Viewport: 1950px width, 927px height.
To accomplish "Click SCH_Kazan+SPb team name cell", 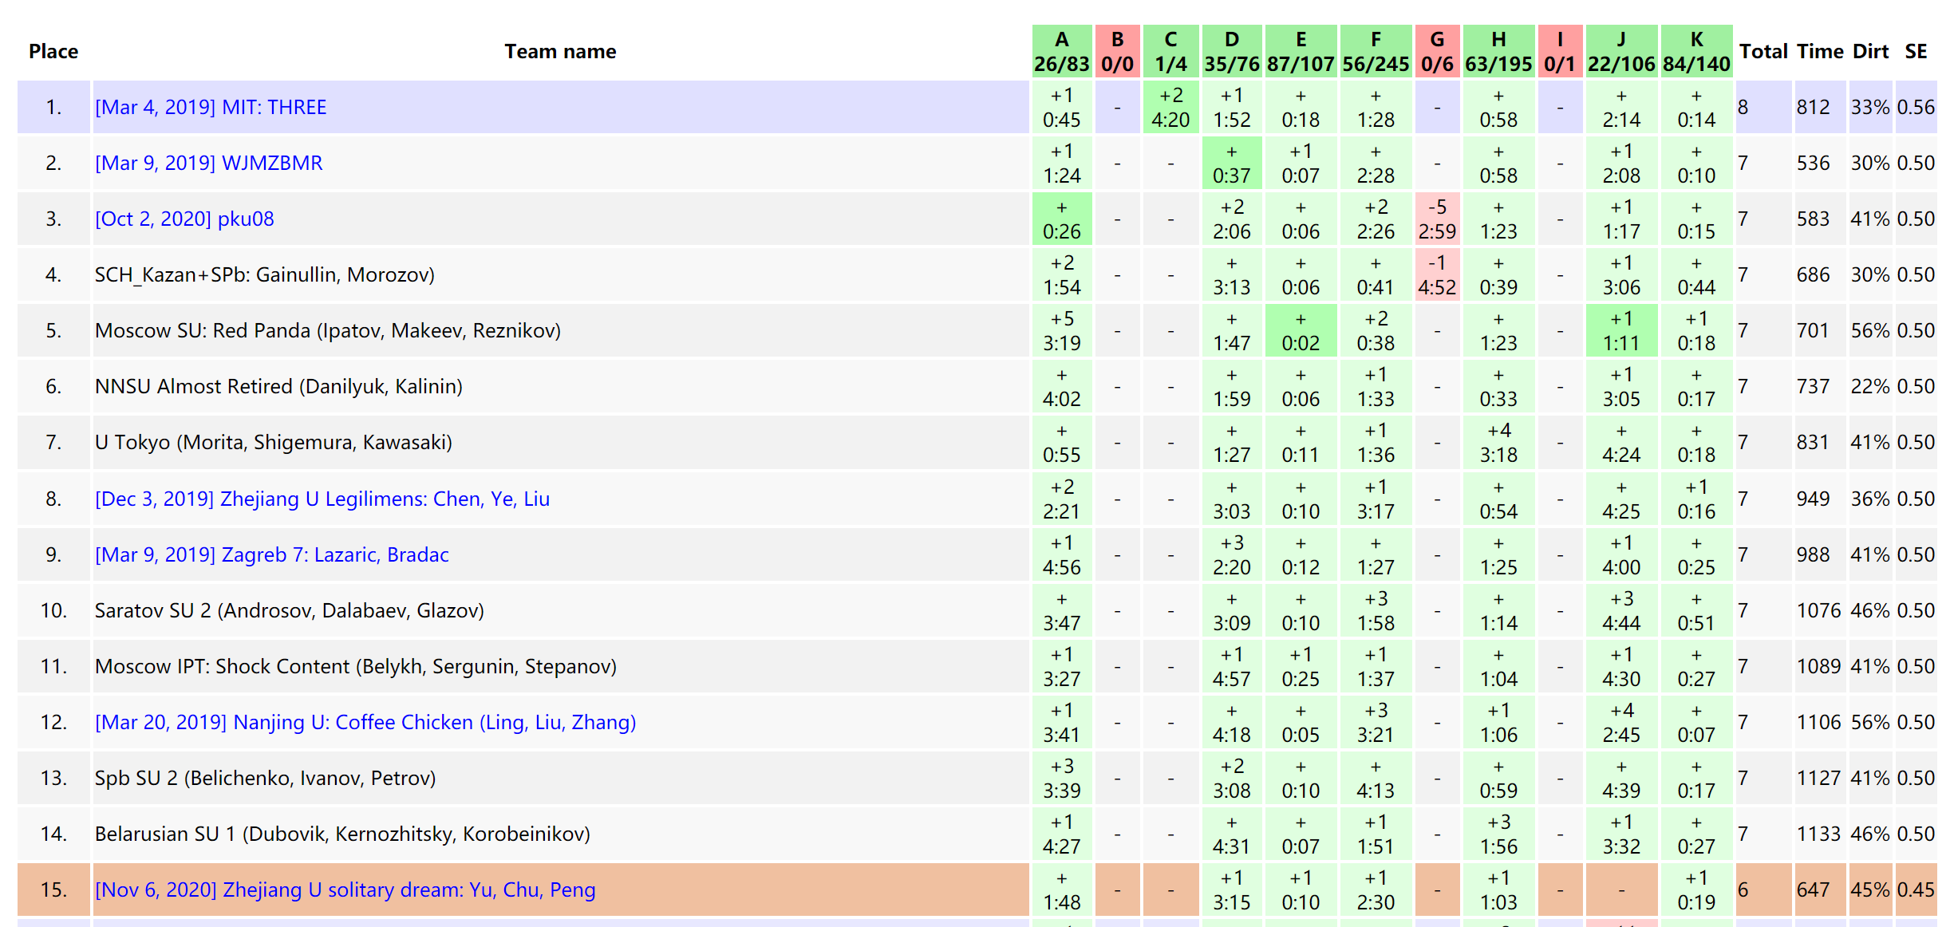I will (x=265, y=274).
